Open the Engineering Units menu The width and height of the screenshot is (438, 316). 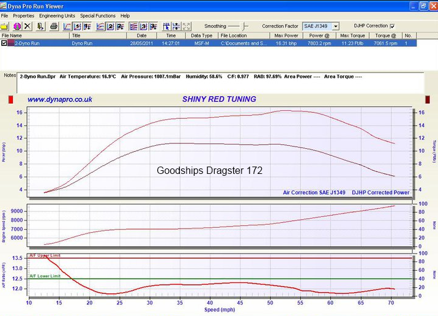tap(57, 16)
